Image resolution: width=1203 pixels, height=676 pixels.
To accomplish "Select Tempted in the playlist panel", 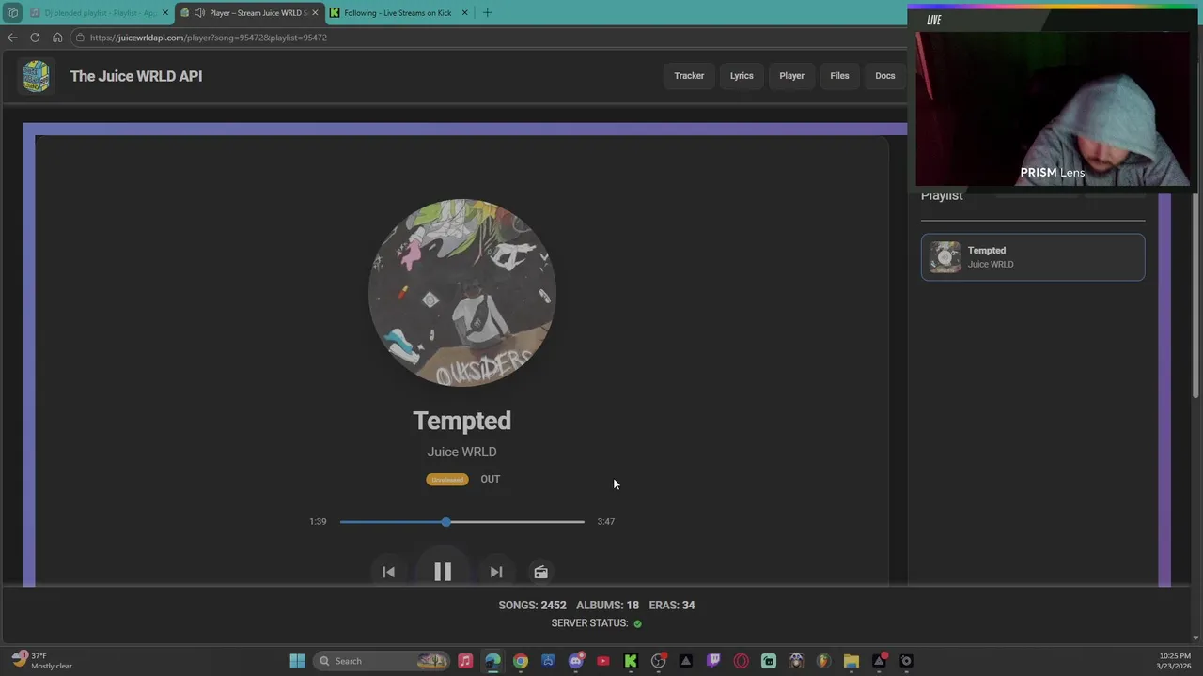I will coord(1033,257).
